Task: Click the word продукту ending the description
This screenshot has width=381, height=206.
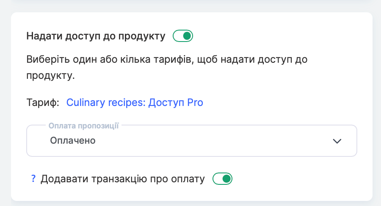Action: pos(50,75)
